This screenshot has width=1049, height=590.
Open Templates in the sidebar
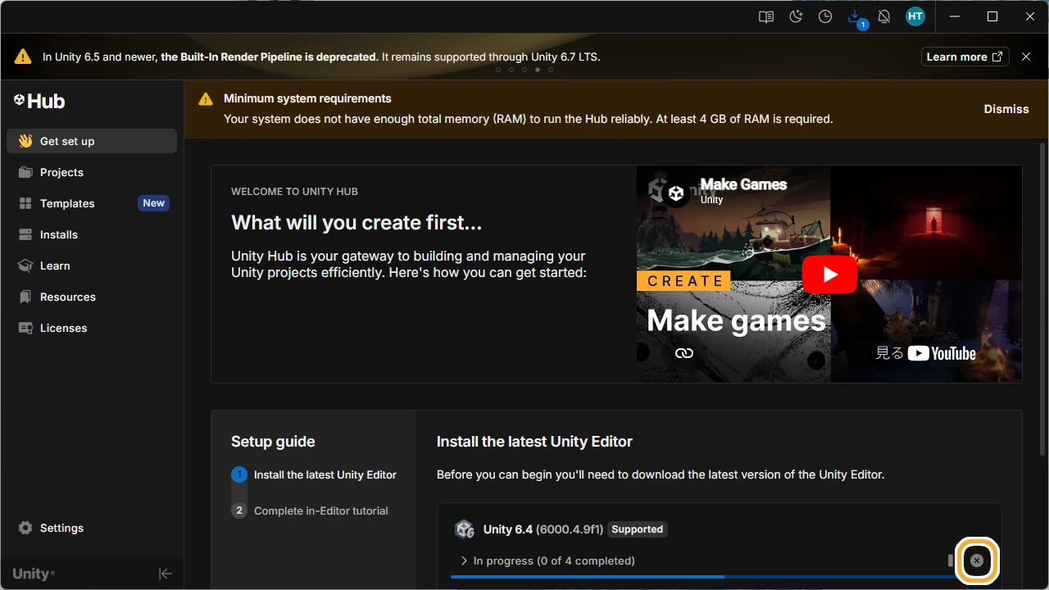[x=92, y=203]
